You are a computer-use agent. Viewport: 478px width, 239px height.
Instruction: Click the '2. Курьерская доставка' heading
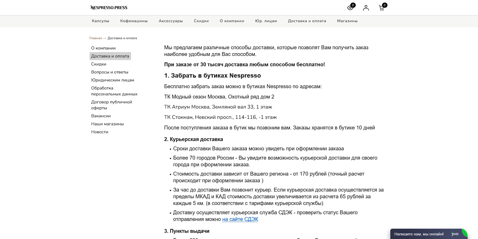pyautogui.click(x=194, y=139)
